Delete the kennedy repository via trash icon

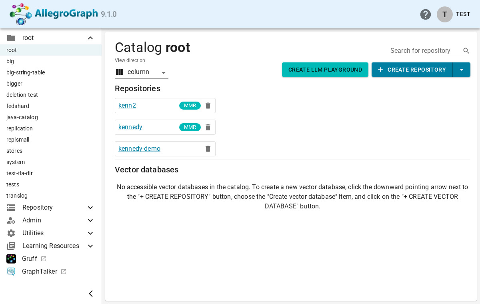[208, 127]
